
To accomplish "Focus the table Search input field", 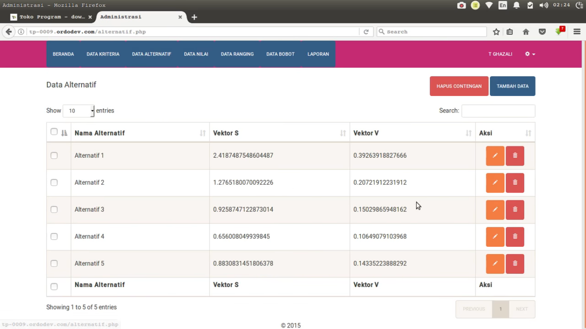I will (x=498, y=111).
